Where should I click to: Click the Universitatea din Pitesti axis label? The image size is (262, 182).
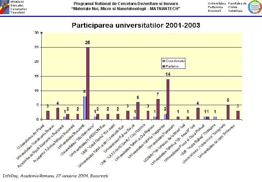(31, 136)
